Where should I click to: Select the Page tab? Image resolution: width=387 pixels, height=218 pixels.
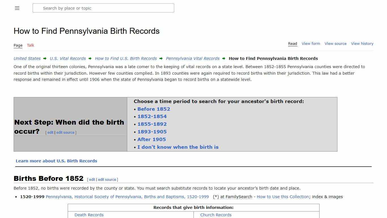tap(18, 45)
